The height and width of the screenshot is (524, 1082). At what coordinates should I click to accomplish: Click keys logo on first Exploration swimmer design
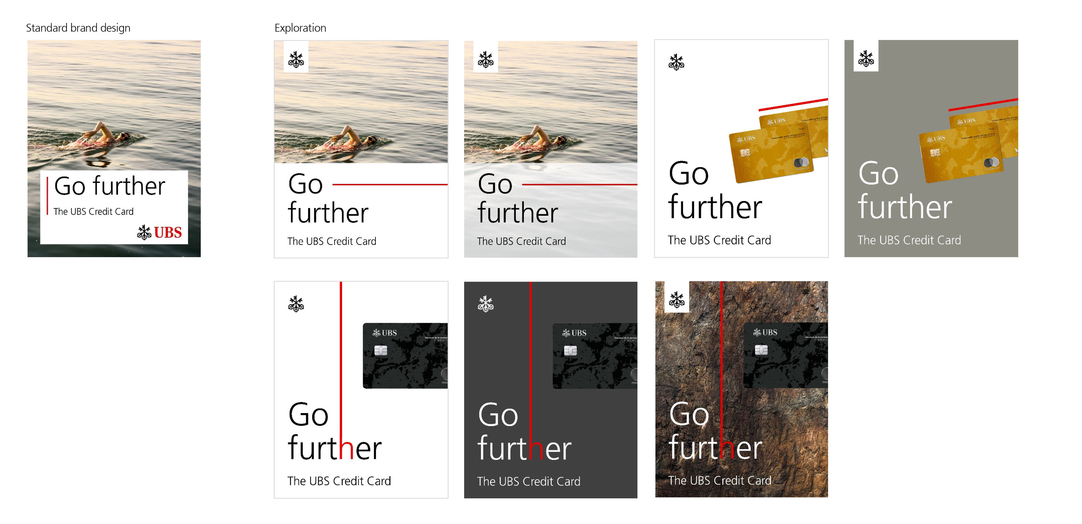296,60
